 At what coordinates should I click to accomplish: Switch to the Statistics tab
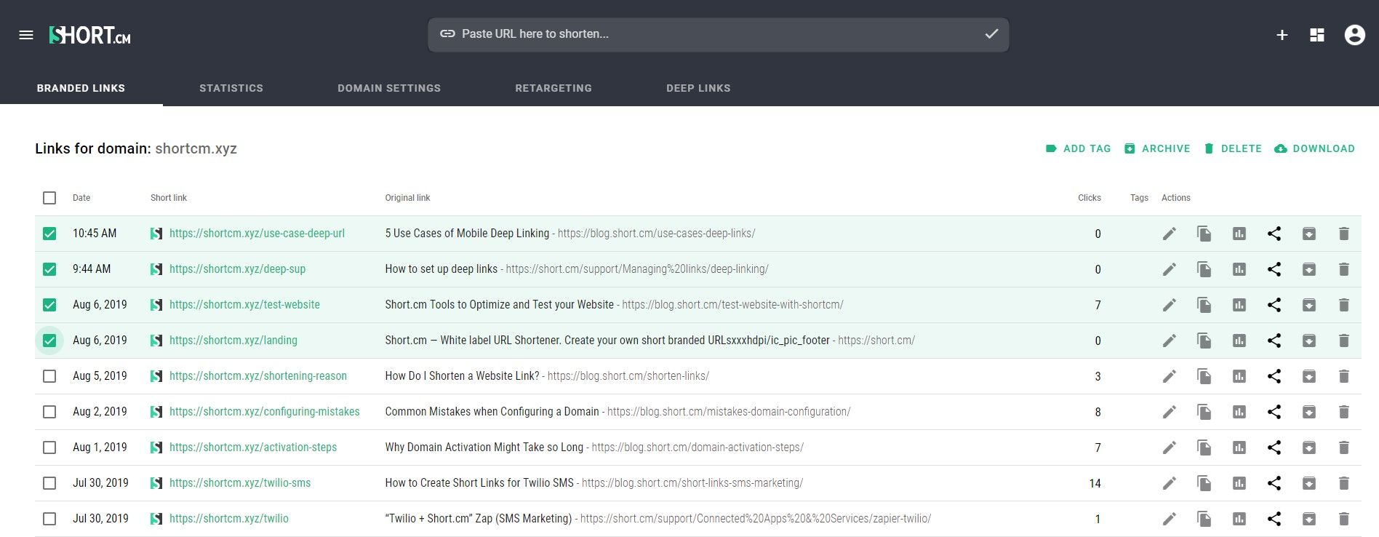(x=231, y=88)
